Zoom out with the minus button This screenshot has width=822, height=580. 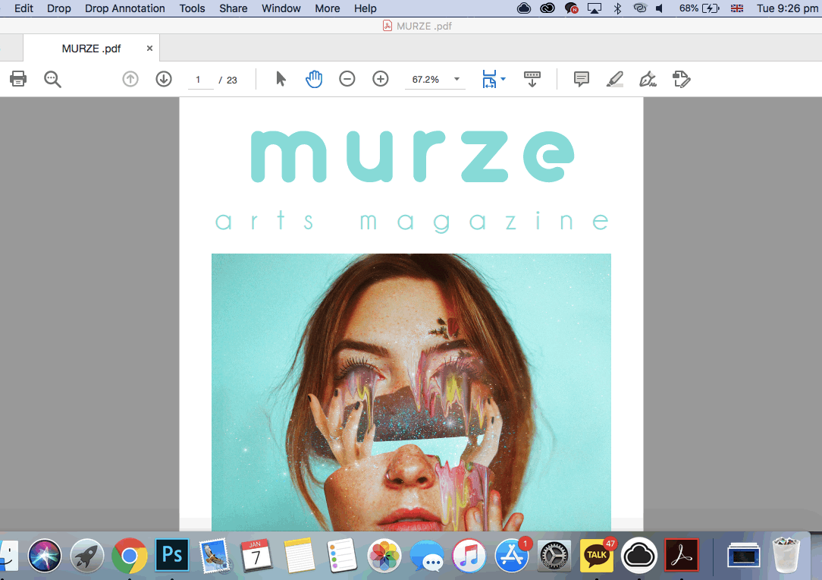click(x=347, y=79)
